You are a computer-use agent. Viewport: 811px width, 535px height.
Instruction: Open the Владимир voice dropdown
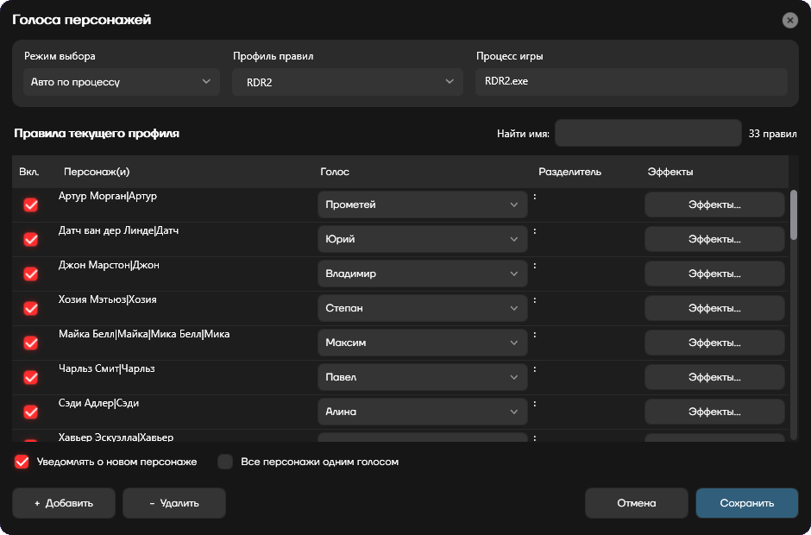423,274
